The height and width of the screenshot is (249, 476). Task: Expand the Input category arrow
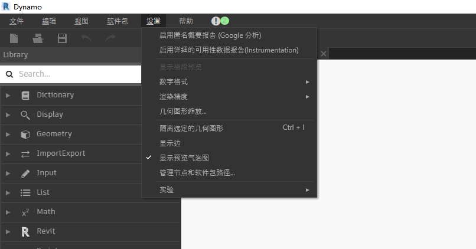click(x=8, y=173)
